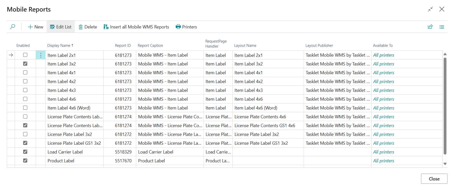Select the Item Label 4x2 layout name cell
The height and width of the screenshot is (190, 454).
pos(268,82)
